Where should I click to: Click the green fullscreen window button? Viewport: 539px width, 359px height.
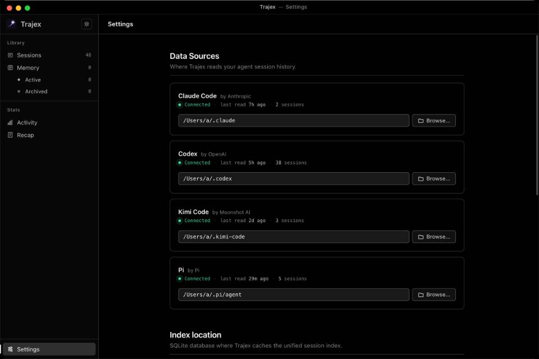point(28,8)
